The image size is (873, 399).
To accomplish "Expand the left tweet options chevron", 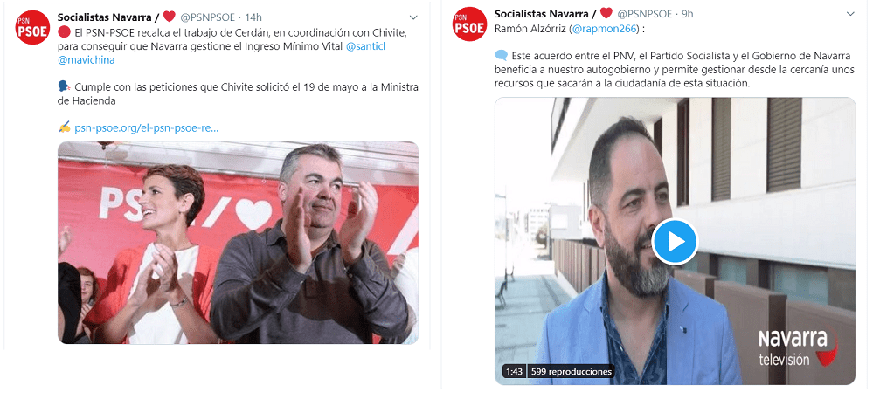I will [x=413, y=17].
